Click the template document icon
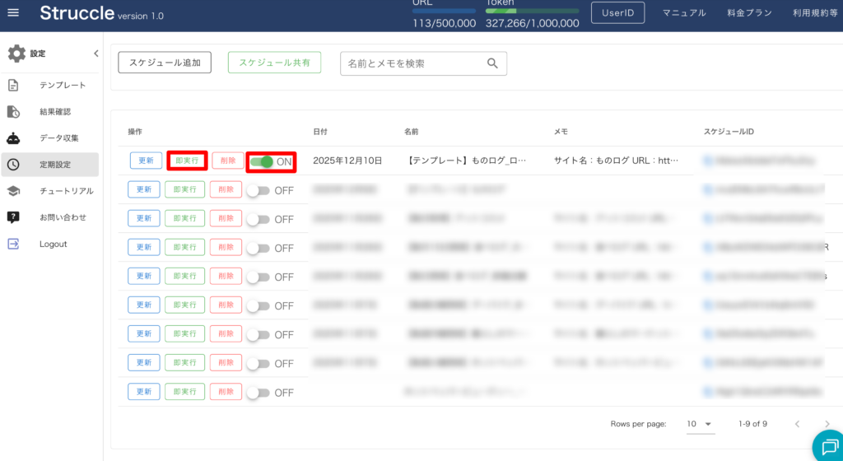 tap(13, 85)
